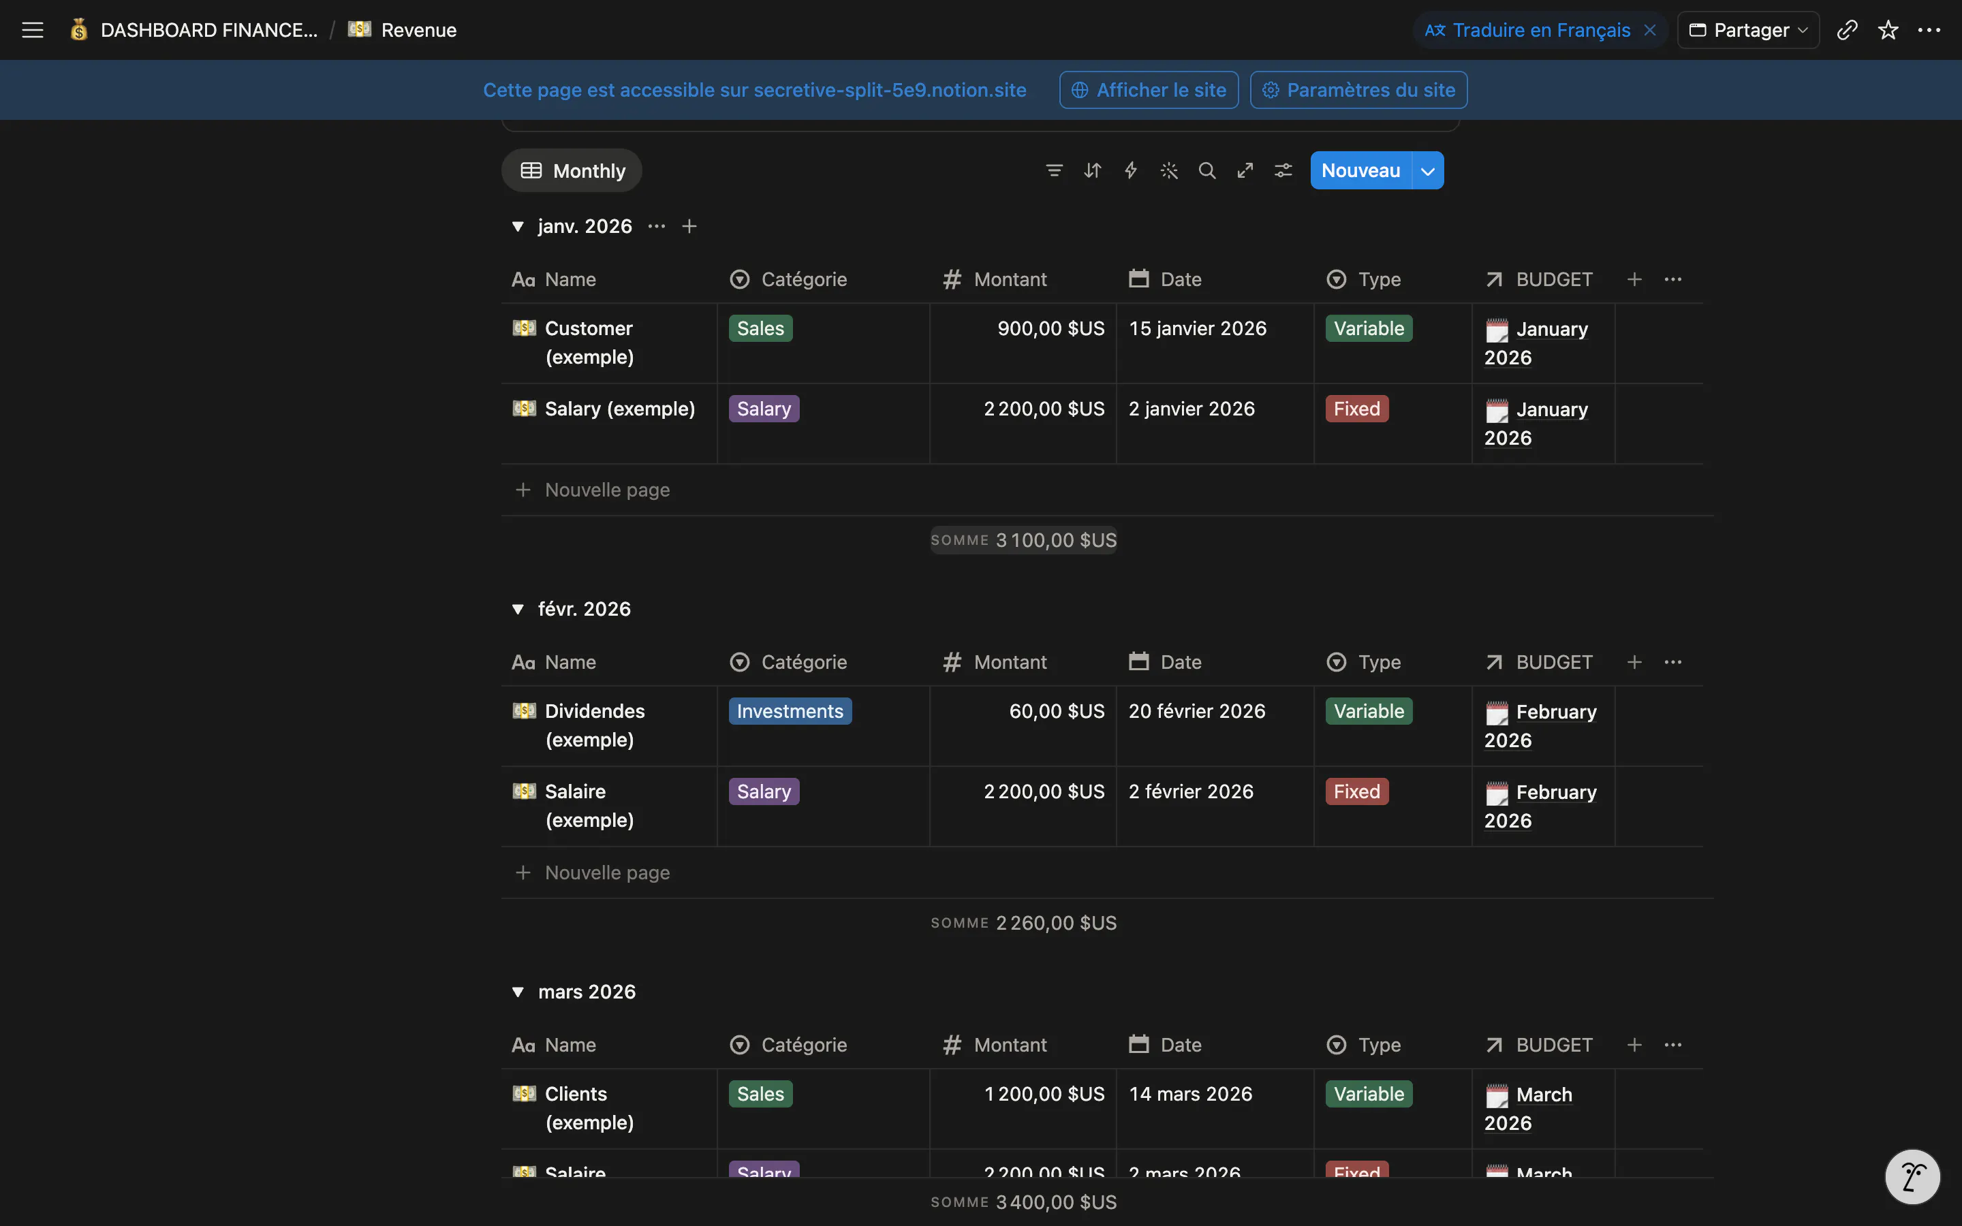
Task: Click the 15 janvier 2026 date cell
Action: pyautogui.click(x=1215, y=343)
